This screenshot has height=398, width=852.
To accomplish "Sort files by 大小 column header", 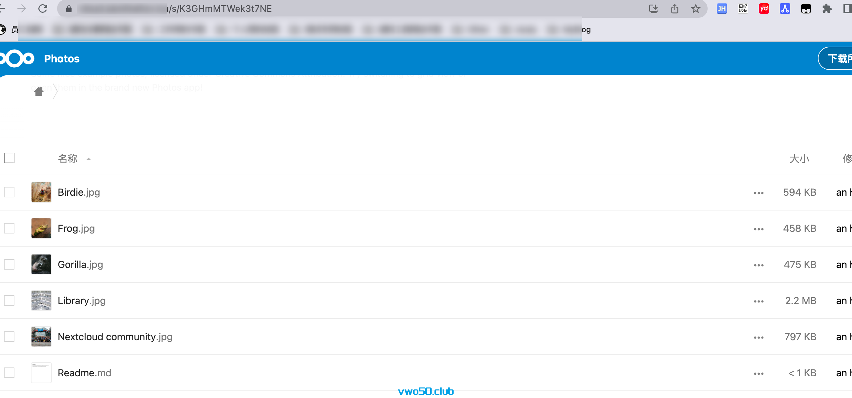I will pyautogui.click(x=799, y=159).
